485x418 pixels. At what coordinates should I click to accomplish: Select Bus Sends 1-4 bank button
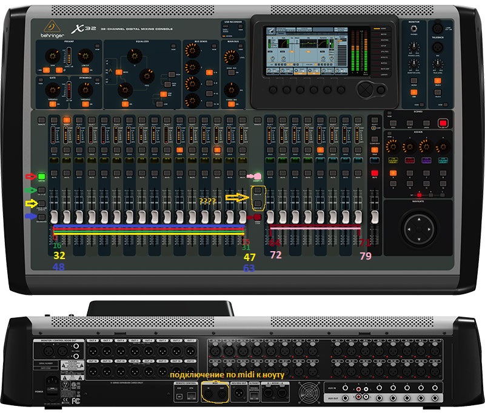click(209, 72)
